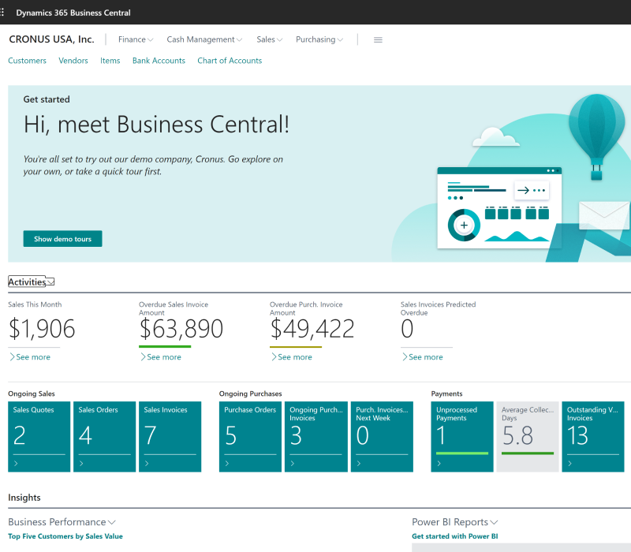Click the $63,890 overdue sales amount
Viewport: 631px width, 552px height.
(x=181, y=329)
